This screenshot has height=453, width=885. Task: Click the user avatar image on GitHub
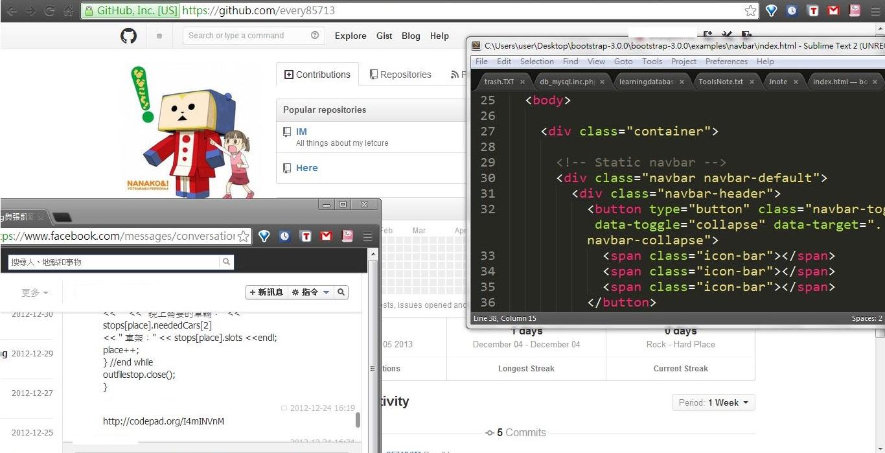[x=190, y=132]
